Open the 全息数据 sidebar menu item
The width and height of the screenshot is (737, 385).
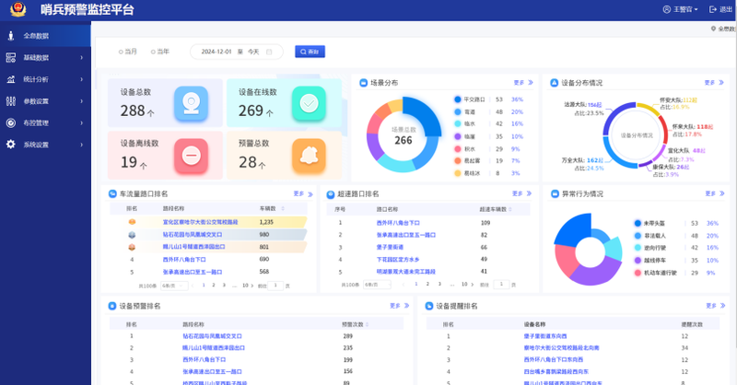45,36
